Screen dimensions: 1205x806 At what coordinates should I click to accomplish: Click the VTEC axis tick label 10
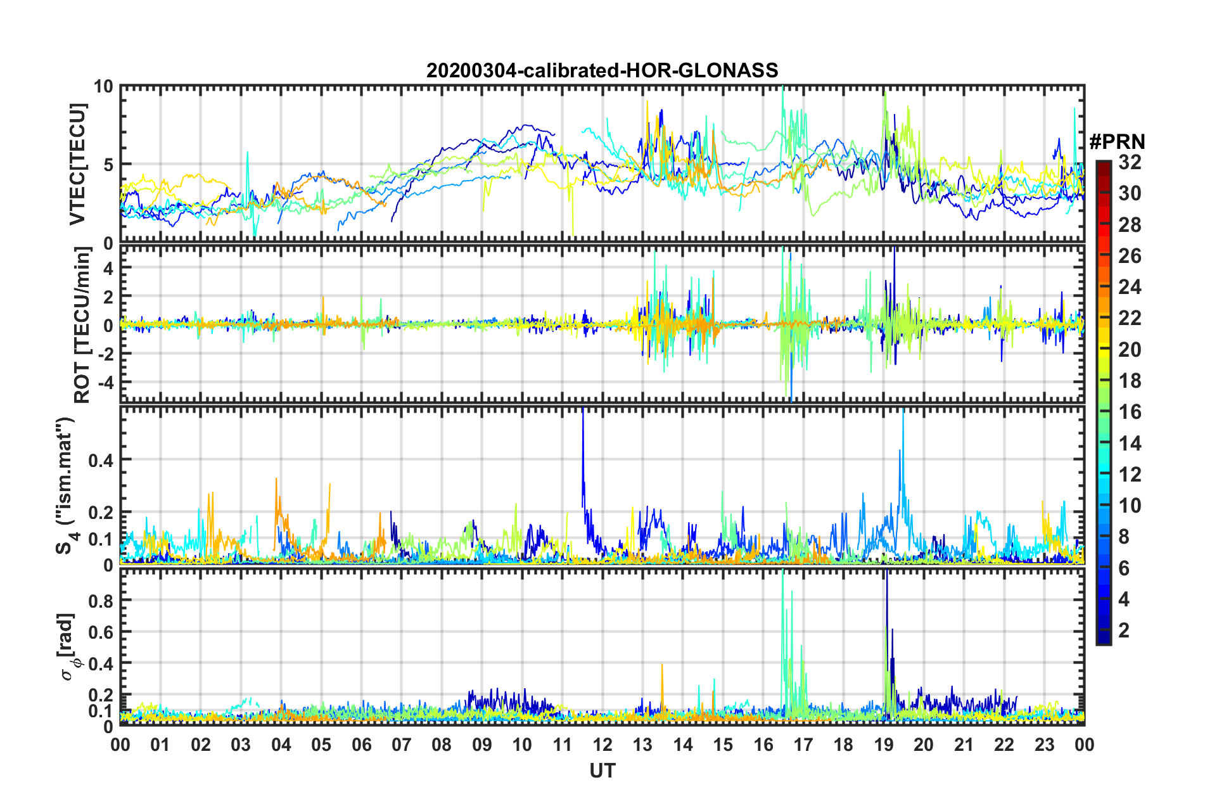coord(103,87)
